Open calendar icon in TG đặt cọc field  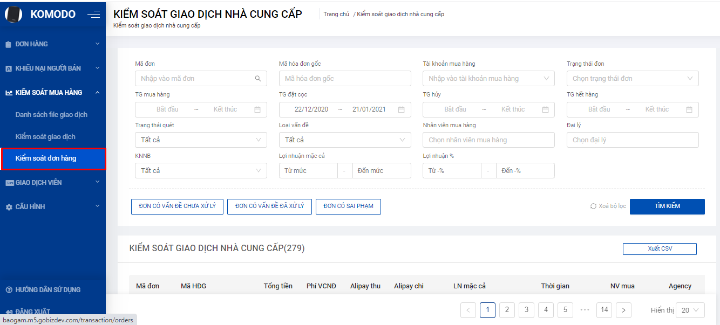coord(401,109)
